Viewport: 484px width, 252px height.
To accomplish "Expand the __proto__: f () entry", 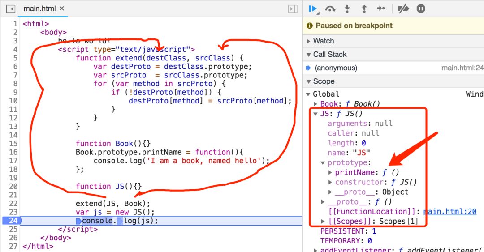I will pyautogui.click(x=323, y=202).
